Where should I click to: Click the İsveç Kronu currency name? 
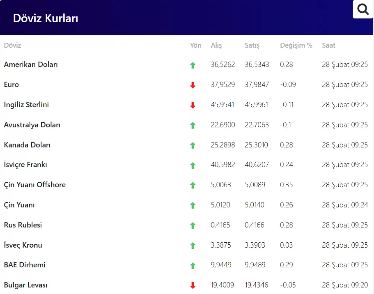click(23, 245)
